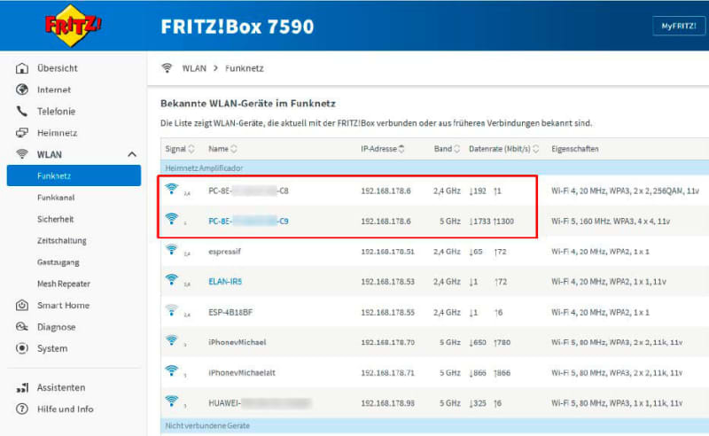Viewport: 709px width, 436px height.
Task: Open the Smart Home menu item
Action: tap(63, 306)
